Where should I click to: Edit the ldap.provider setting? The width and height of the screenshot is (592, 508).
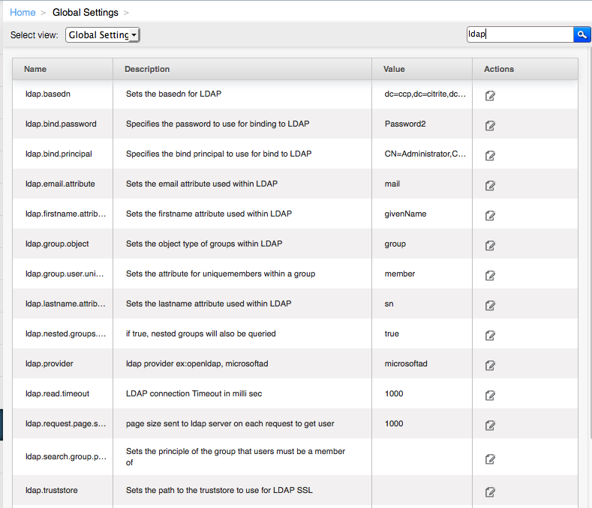490,365
